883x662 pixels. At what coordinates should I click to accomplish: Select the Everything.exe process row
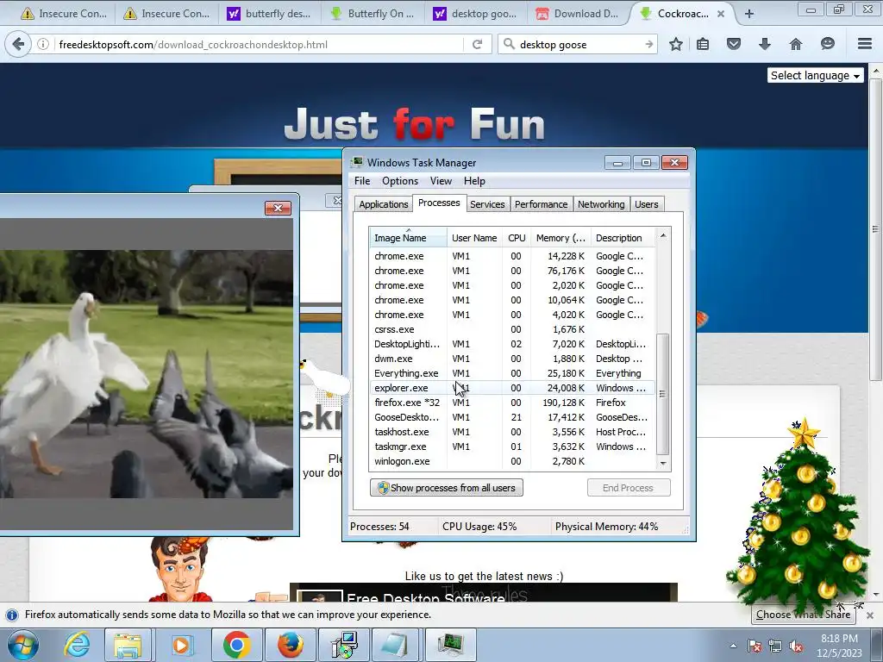(512, 373)
